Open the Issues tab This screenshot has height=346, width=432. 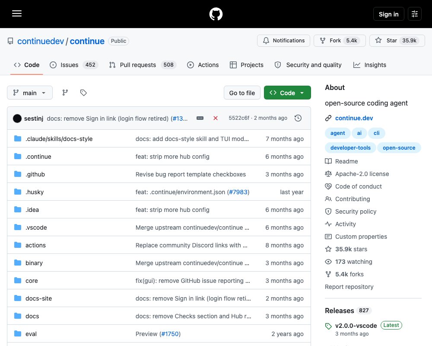click(x=74, y=65)
